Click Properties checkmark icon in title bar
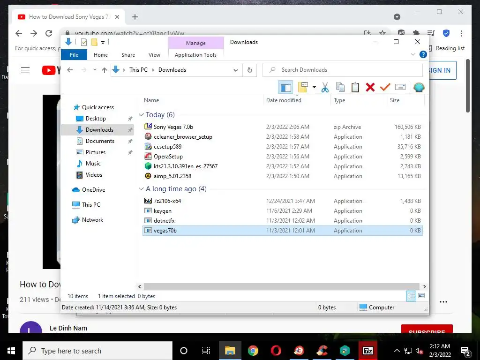 point(84,42)
